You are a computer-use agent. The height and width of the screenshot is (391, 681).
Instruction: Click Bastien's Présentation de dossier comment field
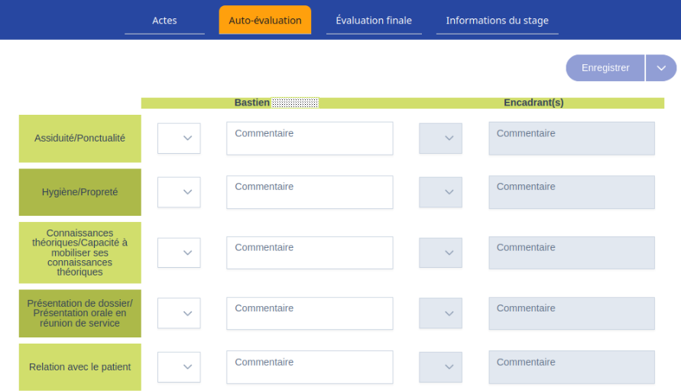tap(310, 314)
